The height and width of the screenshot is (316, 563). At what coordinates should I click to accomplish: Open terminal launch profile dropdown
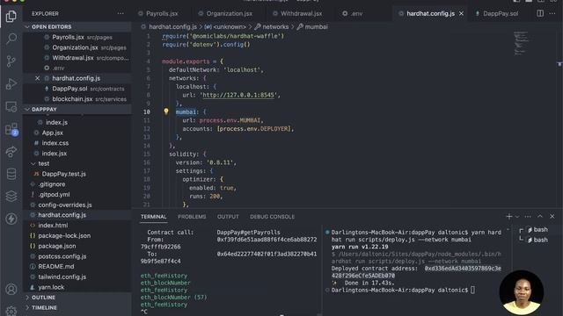coord(517,217)
